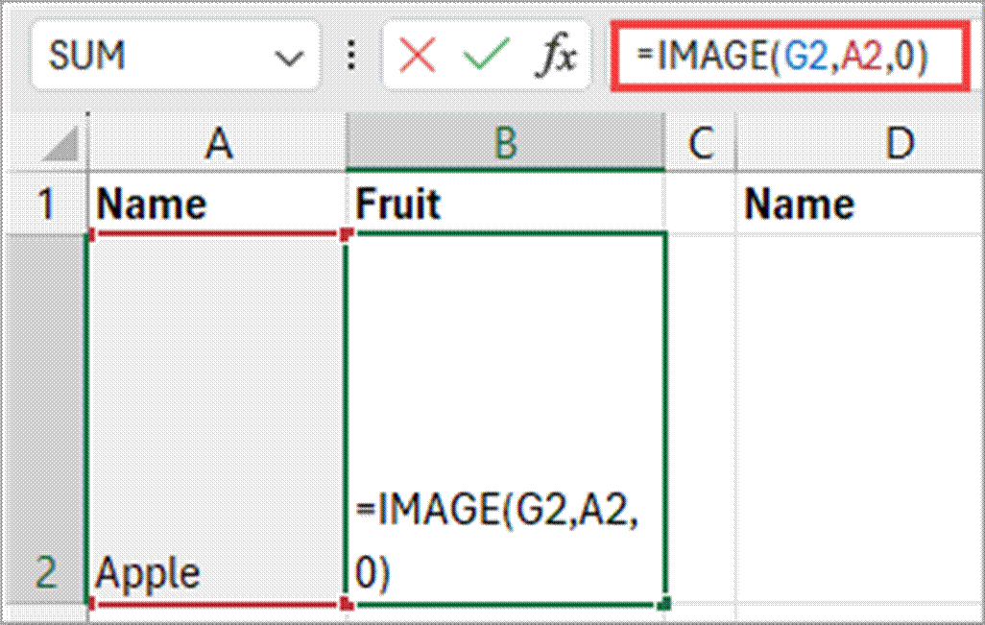Click the Fruit header cell B1
Image resolution: width=985 pixels, height=625 pixels.
tap(505, 204)
